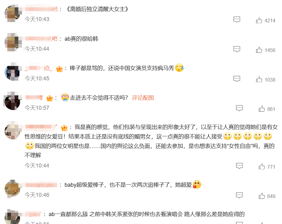Reply to the comment posted at 10:45

point(237,79)
